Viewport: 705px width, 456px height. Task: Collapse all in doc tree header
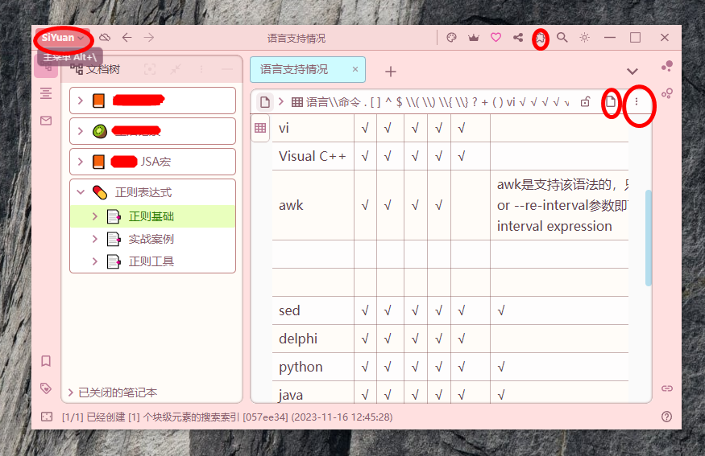point(176,69)
